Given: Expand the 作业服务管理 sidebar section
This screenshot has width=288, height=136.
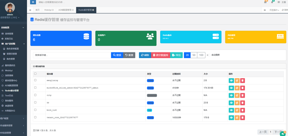Looking at the screenshot, I should (13, 126).
